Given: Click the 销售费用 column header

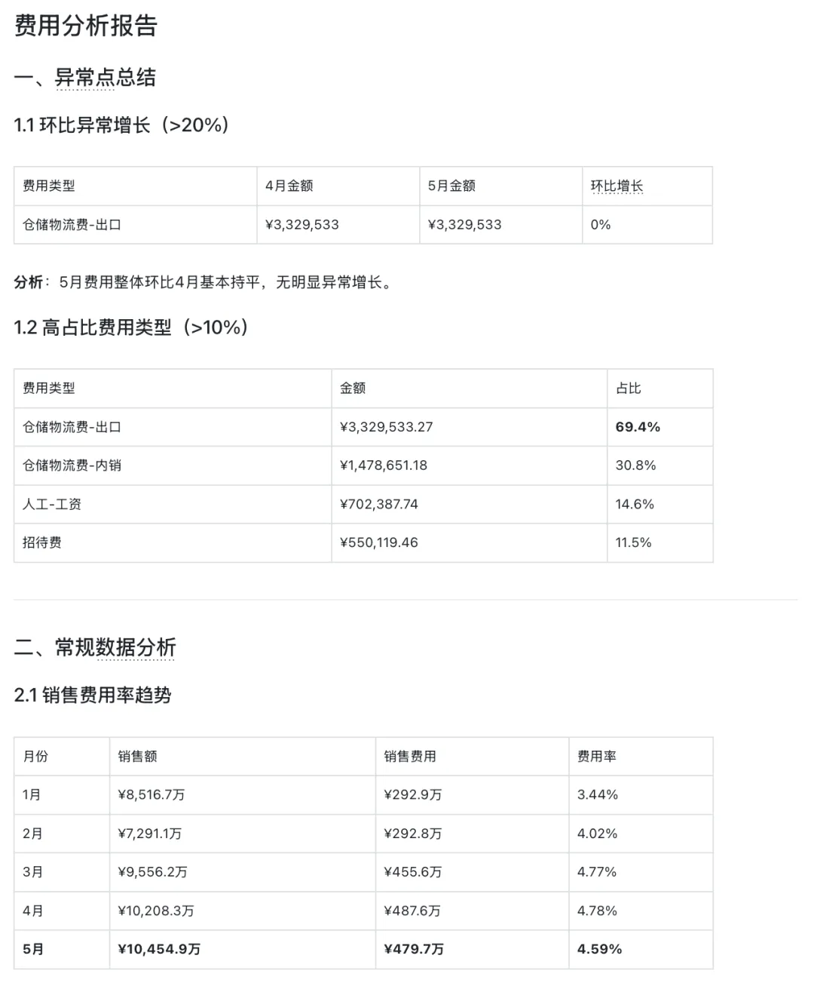Looking at the screenshot, I should [410, 756].
